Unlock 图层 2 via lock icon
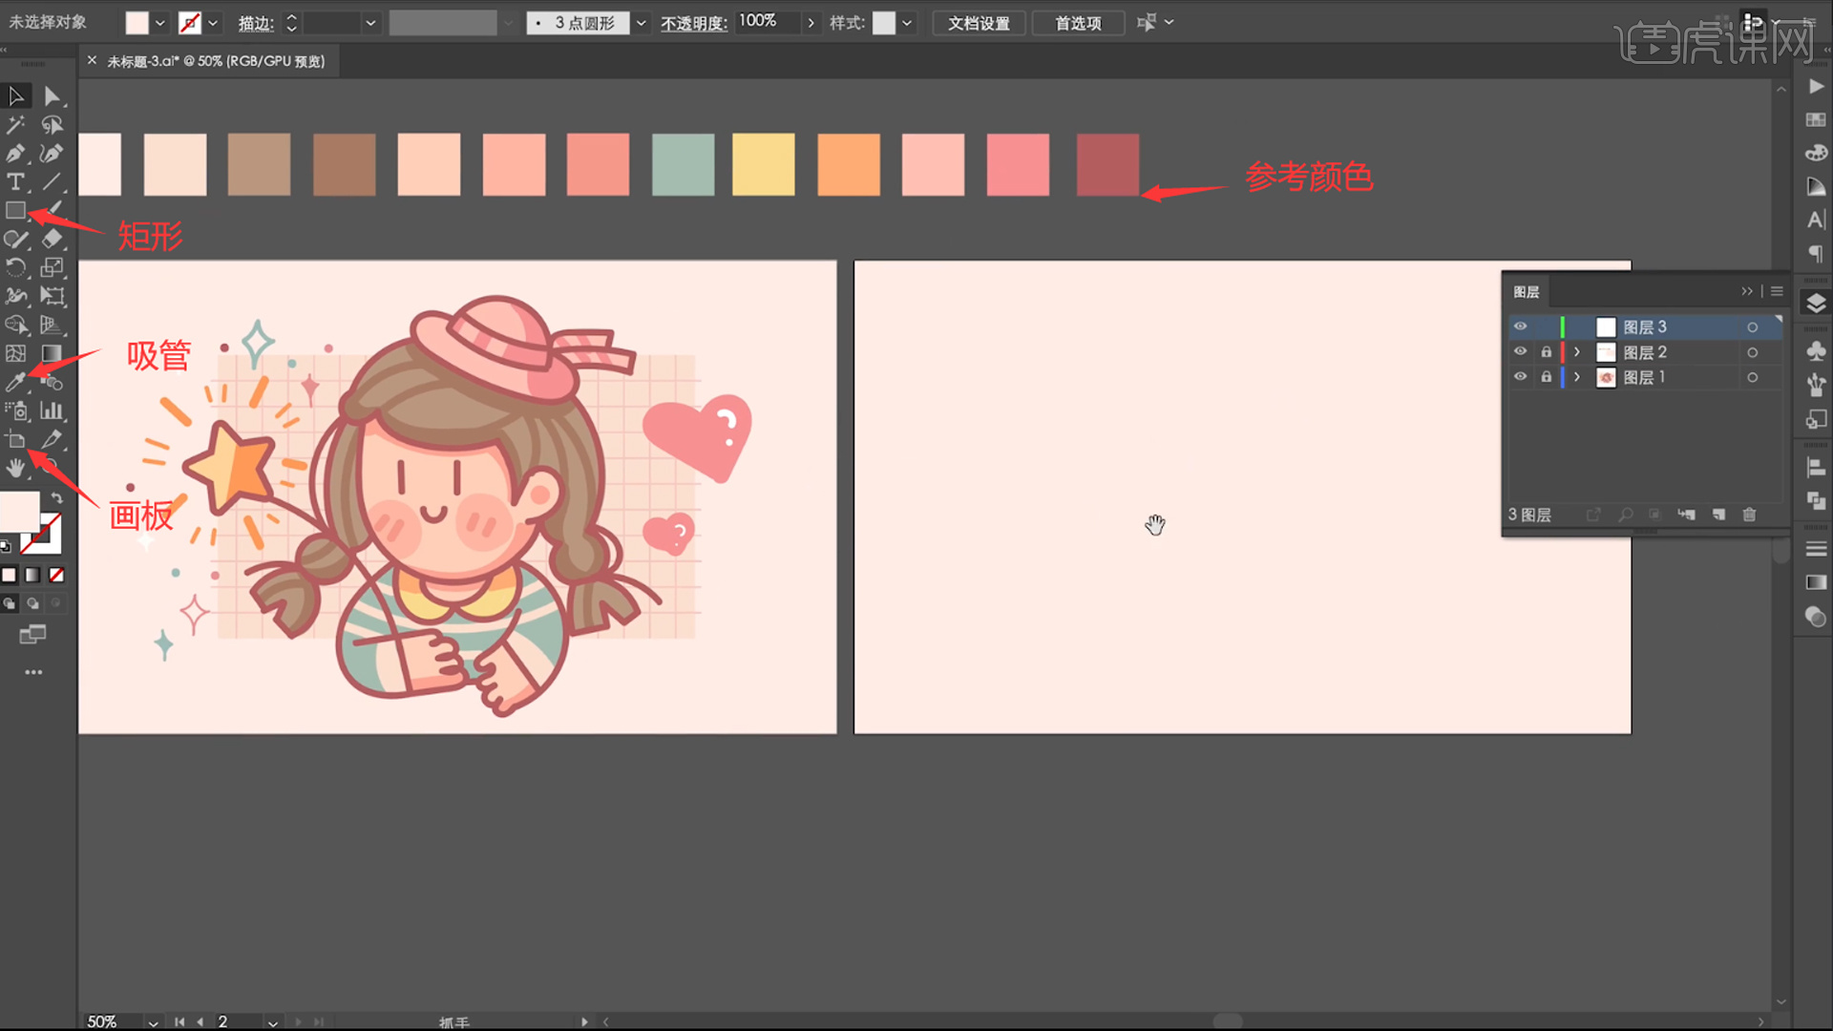Viewport: 1833px width, 1031px height. coord(1547,352)
